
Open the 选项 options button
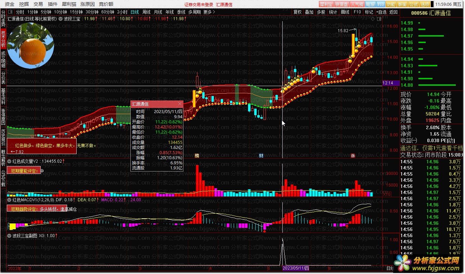(x=425, y=4)
